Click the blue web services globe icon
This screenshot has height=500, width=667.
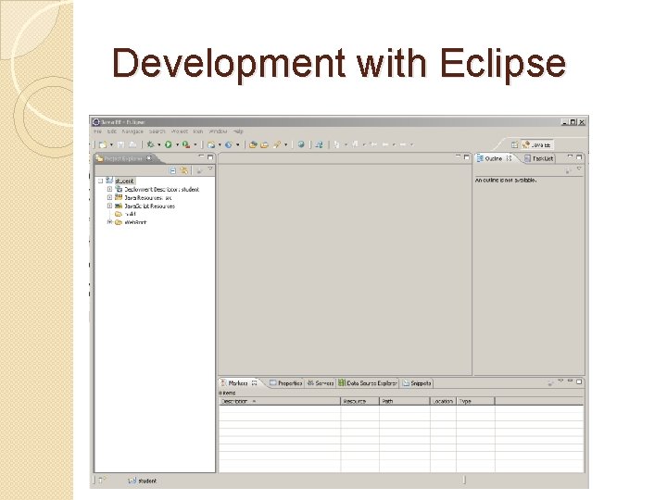(x=229, y=144)
